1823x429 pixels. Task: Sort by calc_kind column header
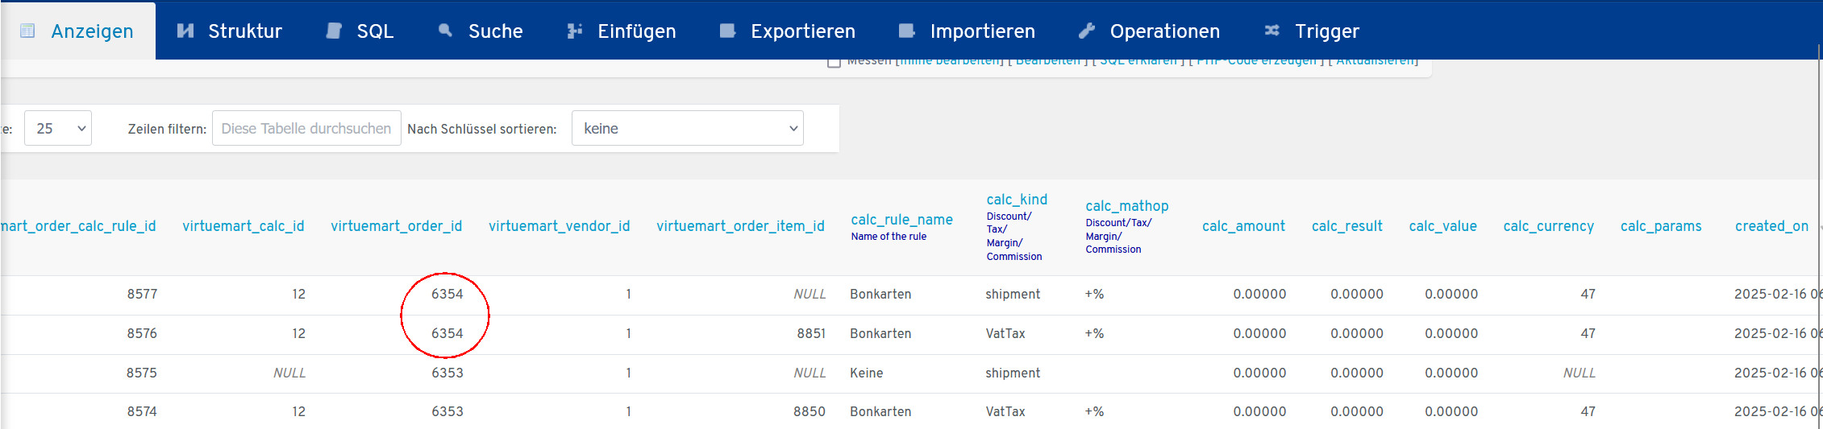[1016, 200]
